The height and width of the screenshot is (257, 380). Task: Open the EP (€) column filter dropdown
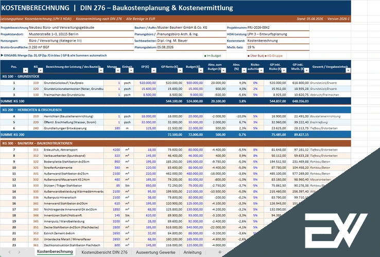[x=153, y=70]
